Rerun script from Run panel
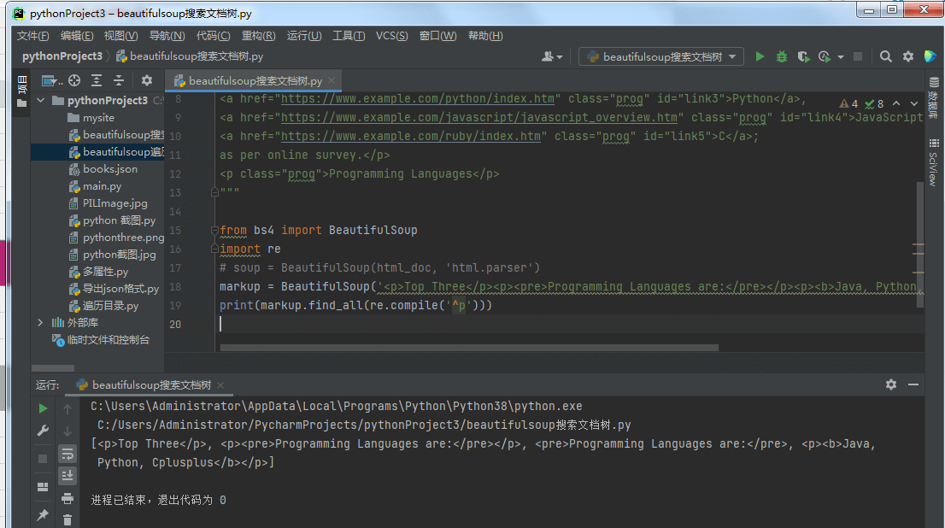The height and width of the screenshot is (528, 945). pyautogui.click(x=43, y=408)
